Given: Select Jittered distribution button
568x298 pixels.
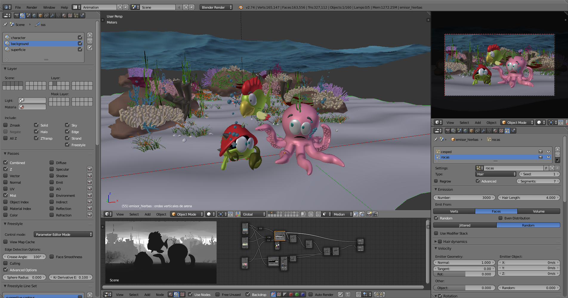Looking at the screenshot, I should pyautogui.click(x=465, y=225).
